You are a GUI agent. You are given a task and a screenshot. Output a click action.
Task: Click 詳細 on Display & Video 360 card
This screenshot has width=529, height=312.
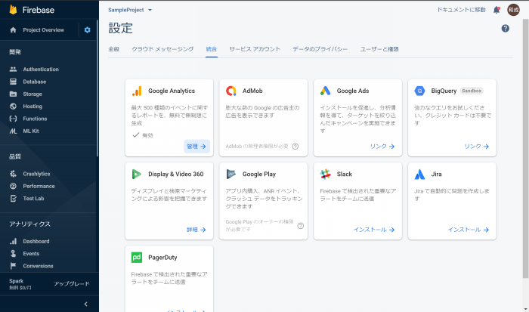pos(196,230)
